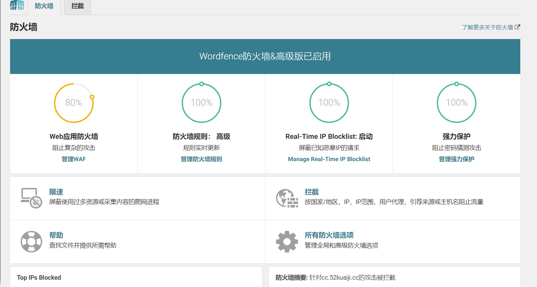This screenshot has width=537, height=287.
Task: Click the globe firewall blocking icon
Action: pyautogui.click(x=287, y=198)
